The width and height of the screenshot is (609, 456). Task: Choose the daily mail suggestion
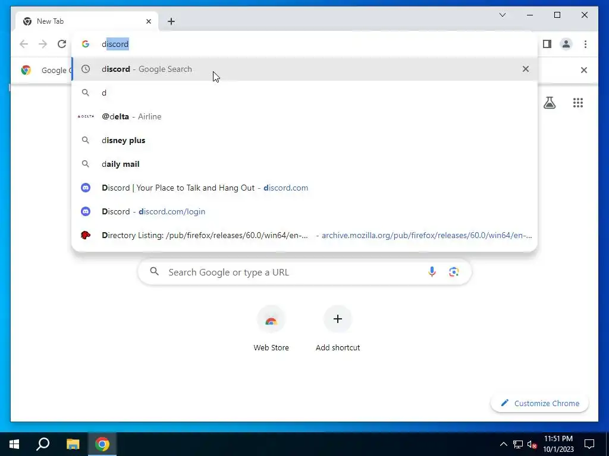304,164
